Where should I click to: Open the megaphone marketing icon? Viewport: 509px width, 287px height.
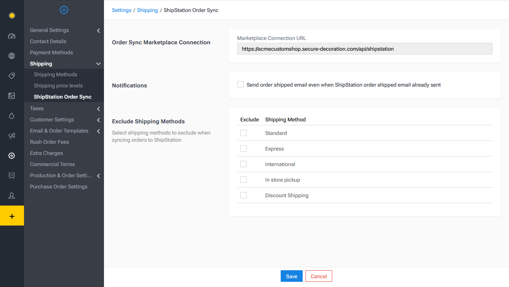(x=12, y=136)
